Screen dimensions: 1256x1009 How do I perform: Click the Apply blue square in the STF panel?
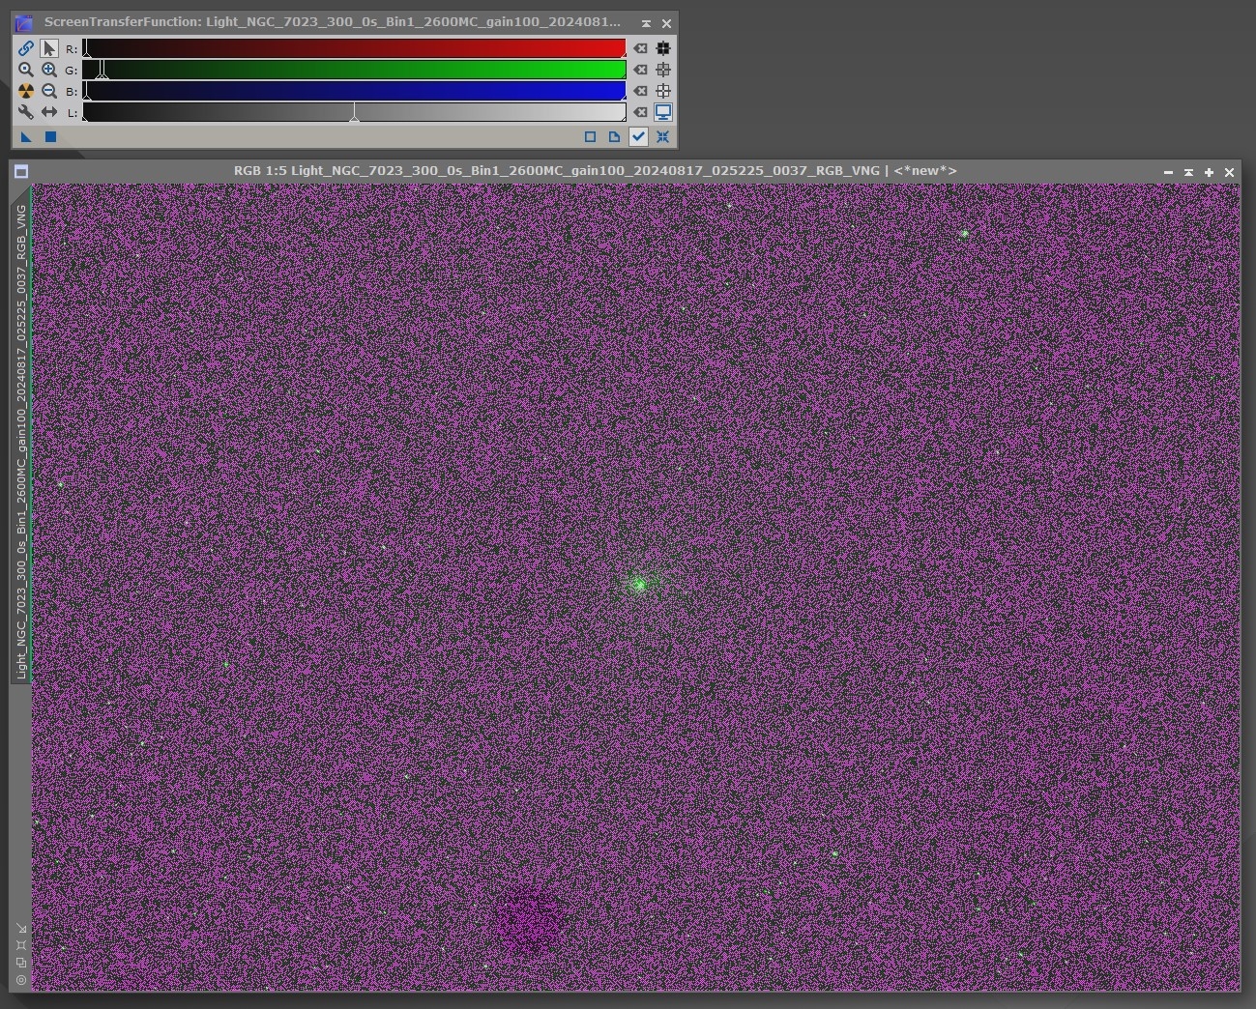[x=50, y=137]
